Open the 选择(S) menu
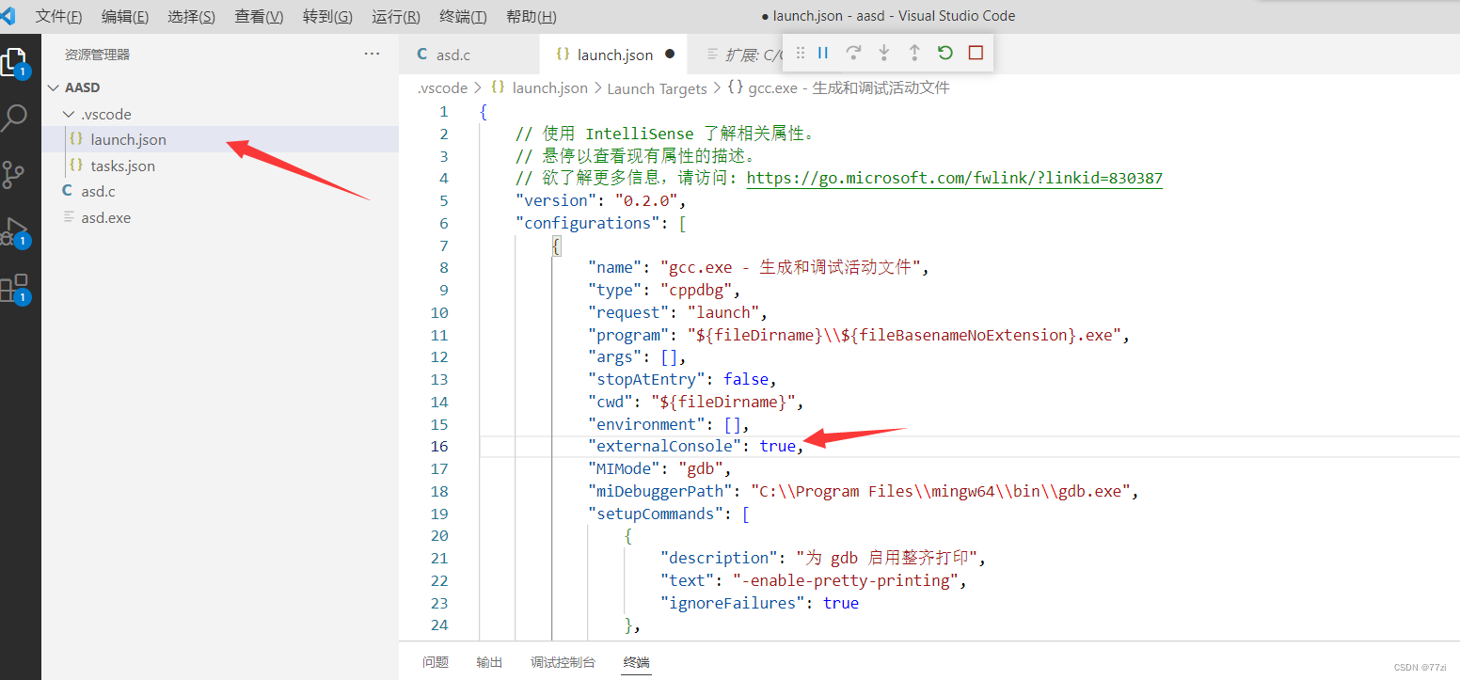 click(x=191, y=16)
